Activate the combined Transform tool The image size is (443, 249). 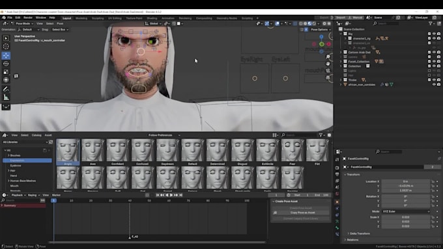(x=6, y=80)
